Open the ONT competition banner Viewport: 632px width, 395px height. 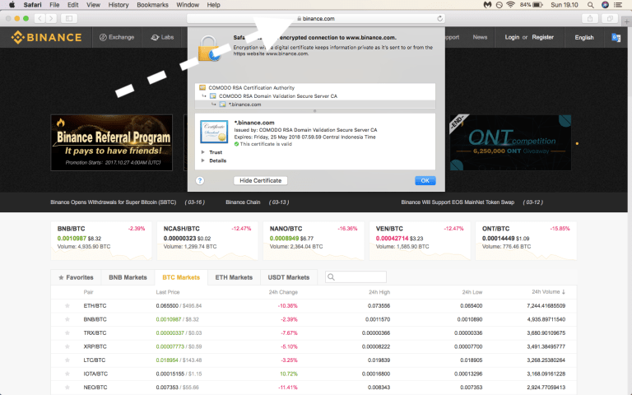click(x=510, y=142)
